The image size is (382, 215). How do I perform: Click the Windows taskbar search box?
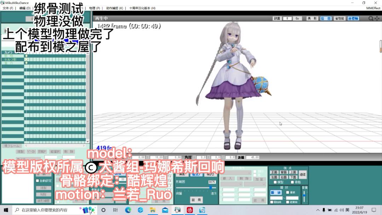click(46, 210)
